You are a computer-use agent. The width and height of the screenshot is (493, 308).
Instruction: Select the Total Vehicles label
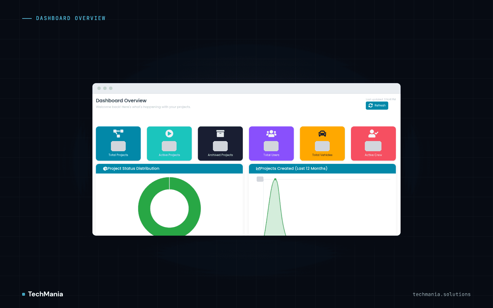coord(322,155)
